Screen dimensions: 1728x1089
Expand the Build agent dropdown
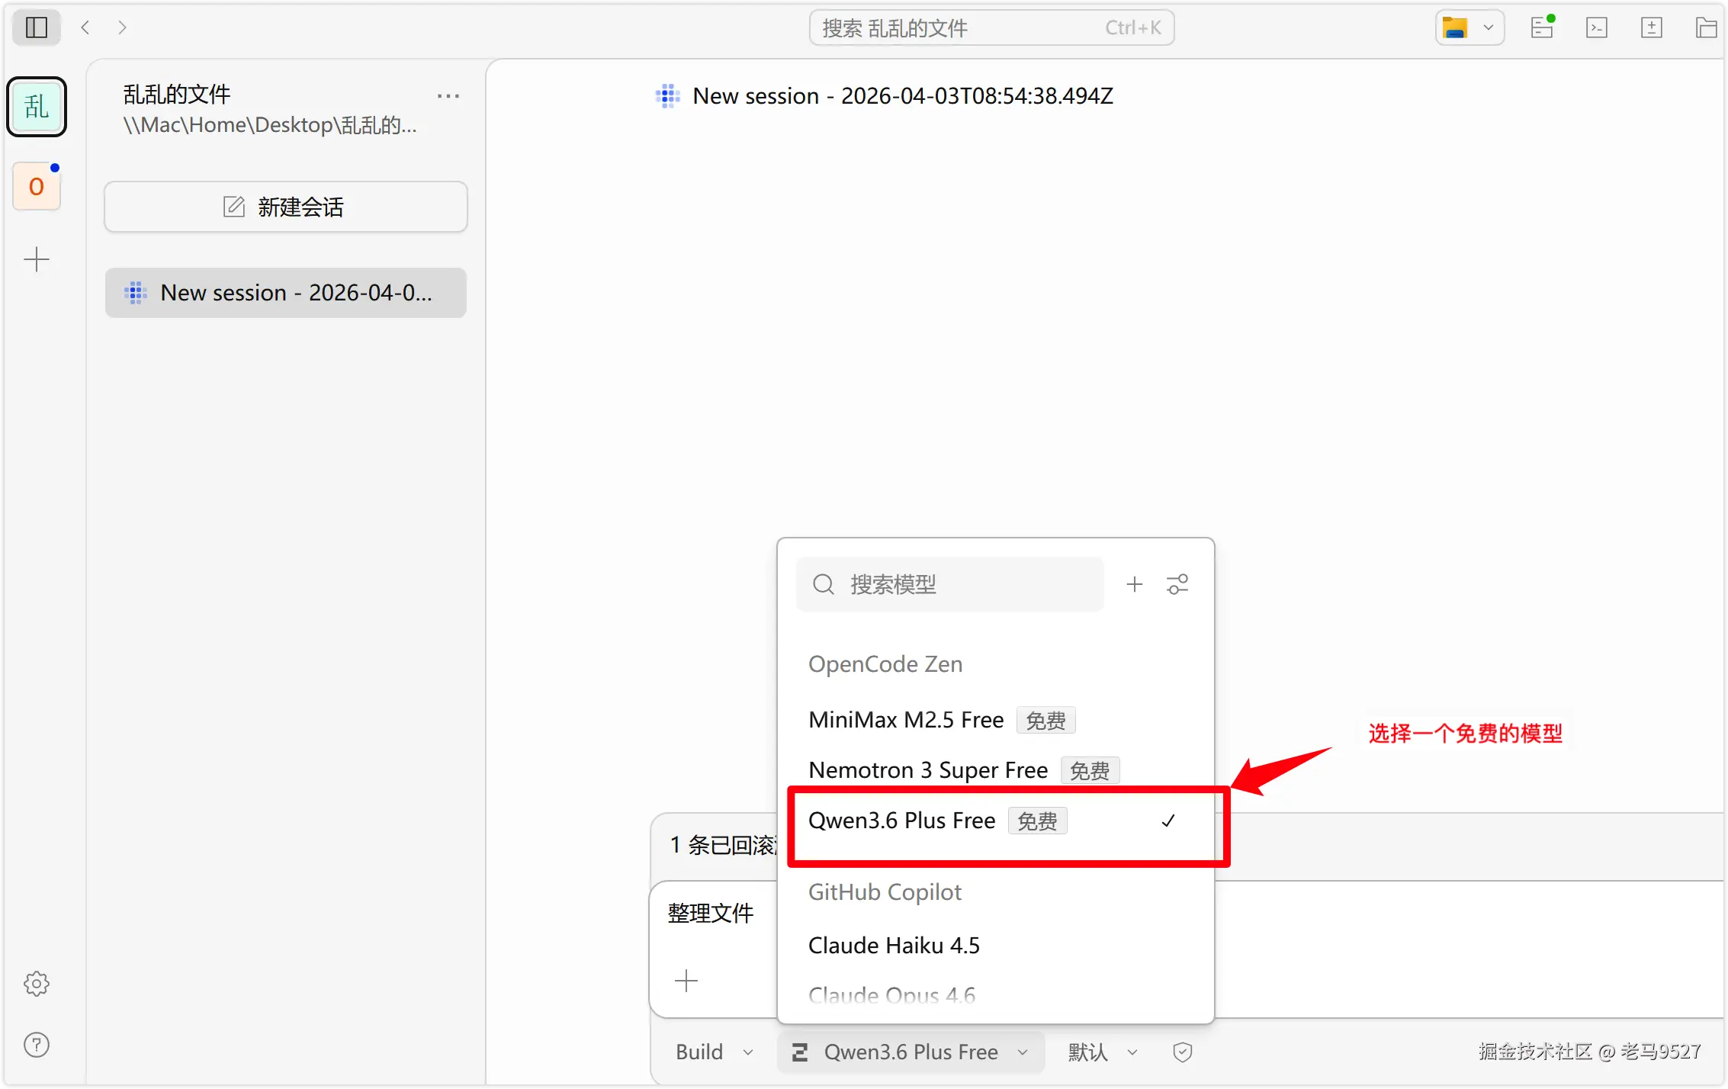pyautogui.click(x=714, y=1052)
